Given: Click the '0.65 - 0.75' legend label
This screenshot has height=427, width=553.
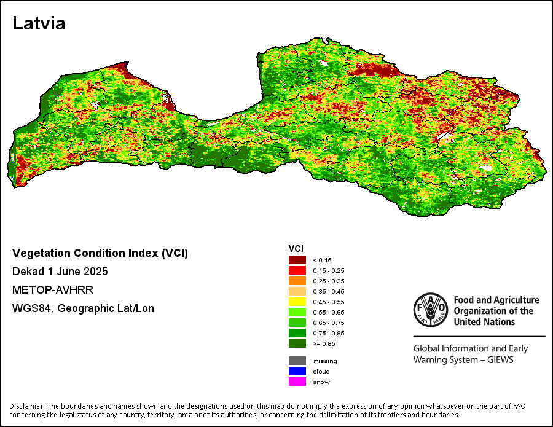Looking at the screenshot, I should pos(329,323).
